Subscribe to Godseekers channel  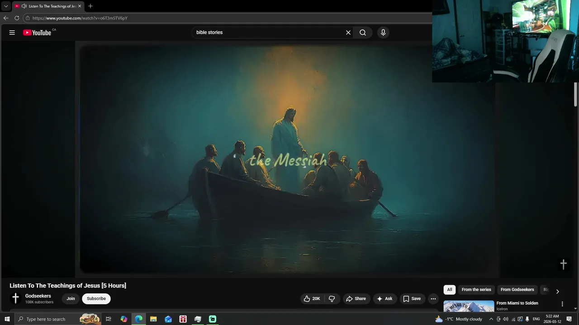[96, 299]
